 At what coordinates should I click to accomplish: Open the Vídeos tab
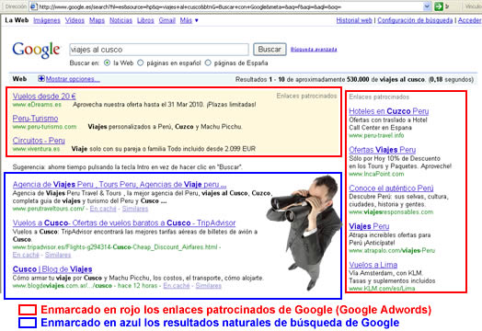click(75, 20)
